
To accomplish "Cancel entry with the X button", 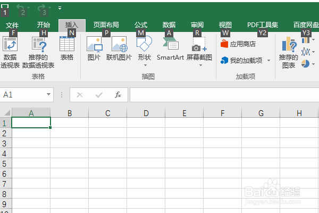I will (x=80, y=95).
